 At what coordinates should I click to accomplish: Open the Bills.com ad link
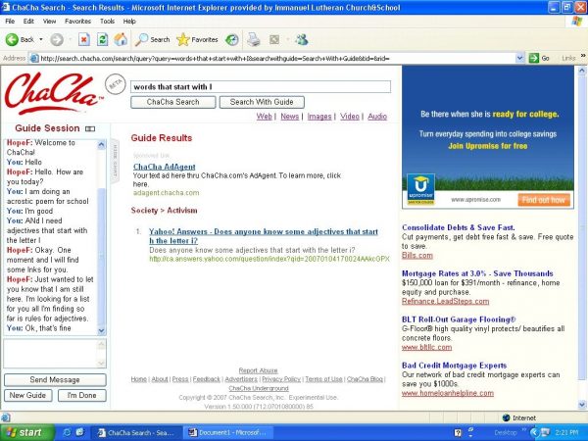point(417,256)
